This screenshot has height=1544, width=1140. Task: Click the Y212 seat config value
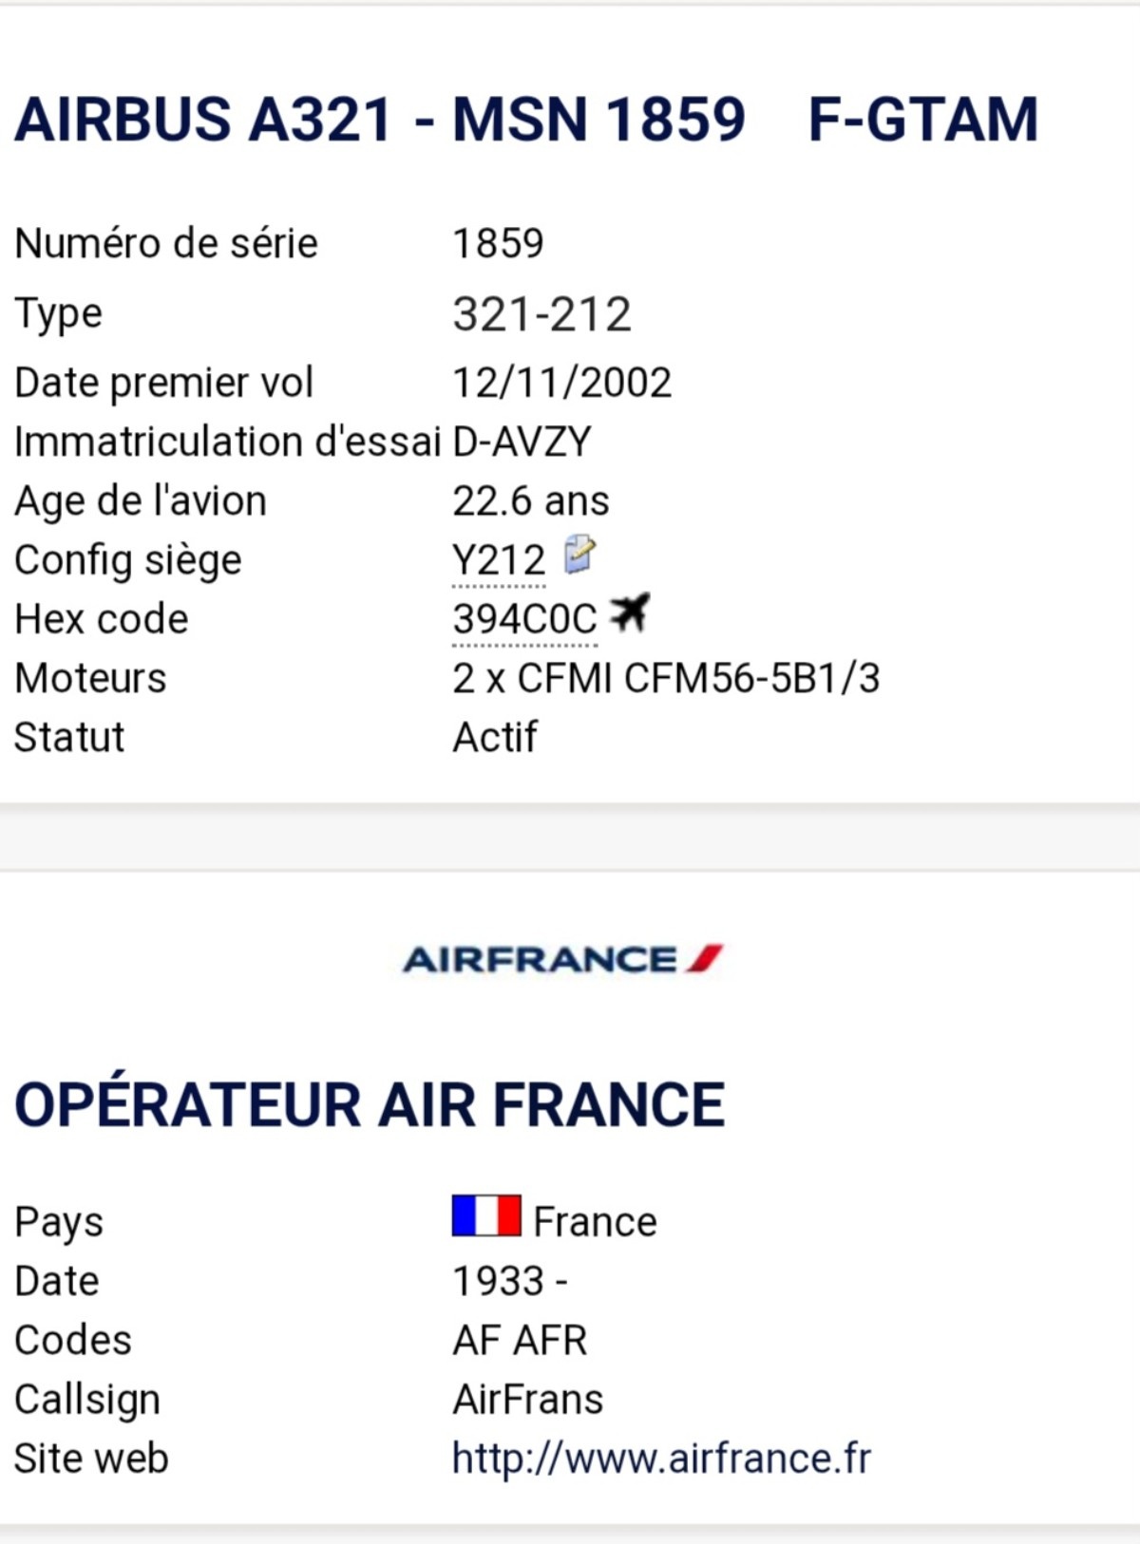pos(499,560)
